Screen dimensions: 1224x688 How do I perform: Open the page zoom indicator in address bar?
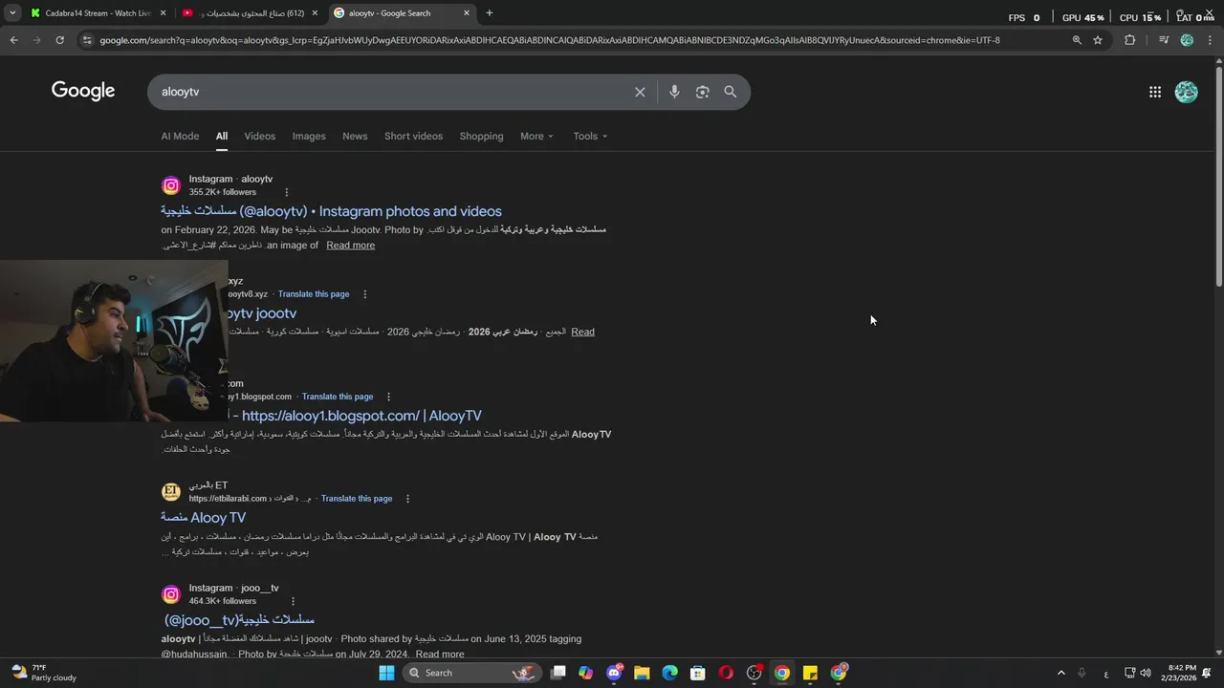click(1077, 40)
